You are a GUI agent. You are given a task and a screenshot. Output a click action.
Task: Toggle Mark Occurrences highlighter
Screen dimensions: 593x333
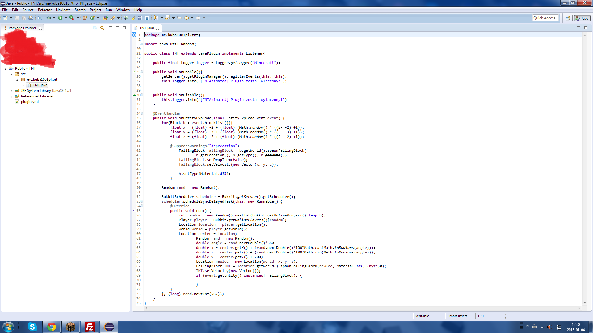point(133,18)
